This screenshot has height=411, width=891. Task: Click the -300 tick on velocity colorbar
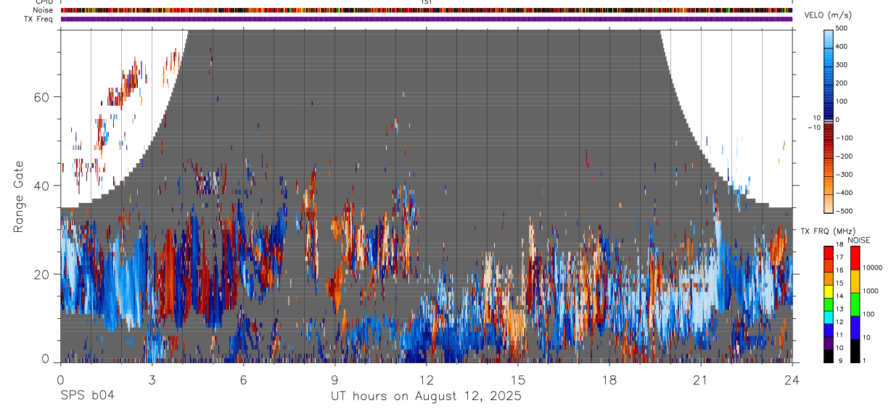click(845, 175)
